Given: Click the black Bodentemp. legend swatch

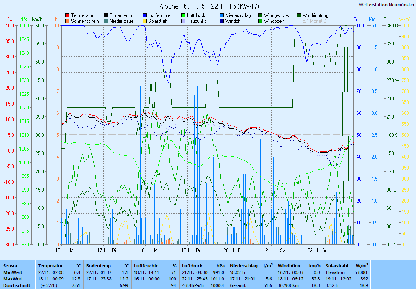Looking at the screenshot, I should 106,16.
